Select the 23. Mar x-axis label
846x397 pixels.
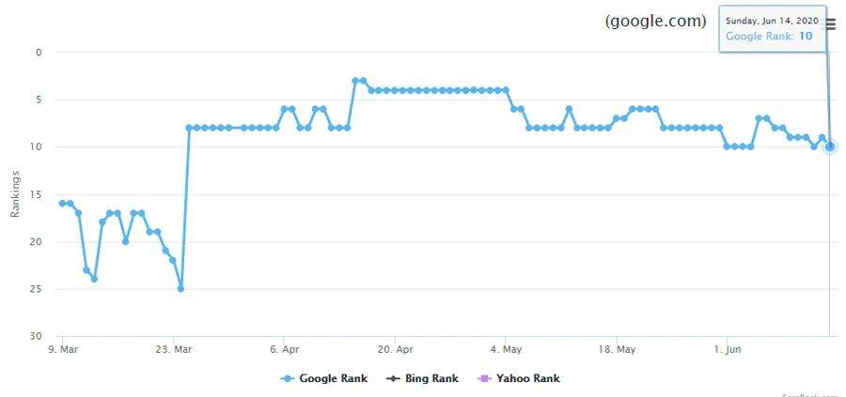(x=173, y=349)
